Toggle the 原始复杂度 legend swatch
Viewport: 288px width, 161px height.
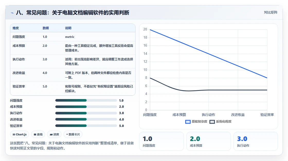188,122
